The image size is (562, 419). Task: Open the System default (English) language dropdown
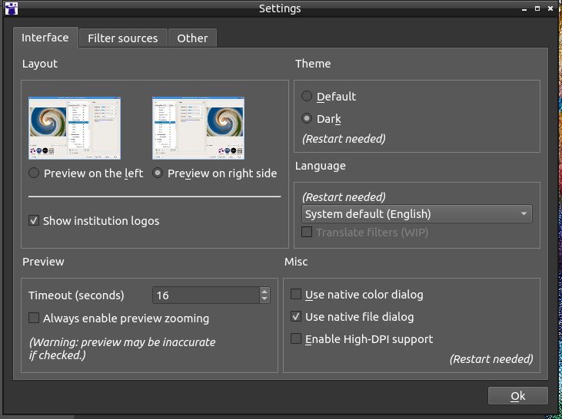[417, 214]
